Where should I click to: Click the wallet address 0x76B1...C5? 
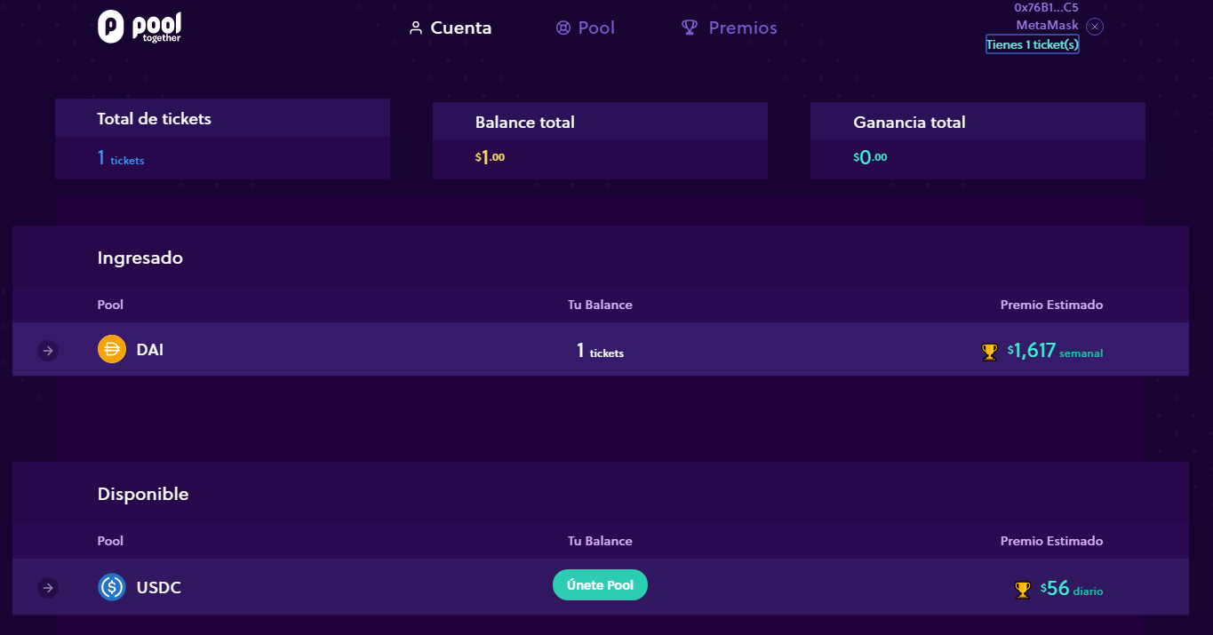pyautogui.click(x=1046, y=7)
